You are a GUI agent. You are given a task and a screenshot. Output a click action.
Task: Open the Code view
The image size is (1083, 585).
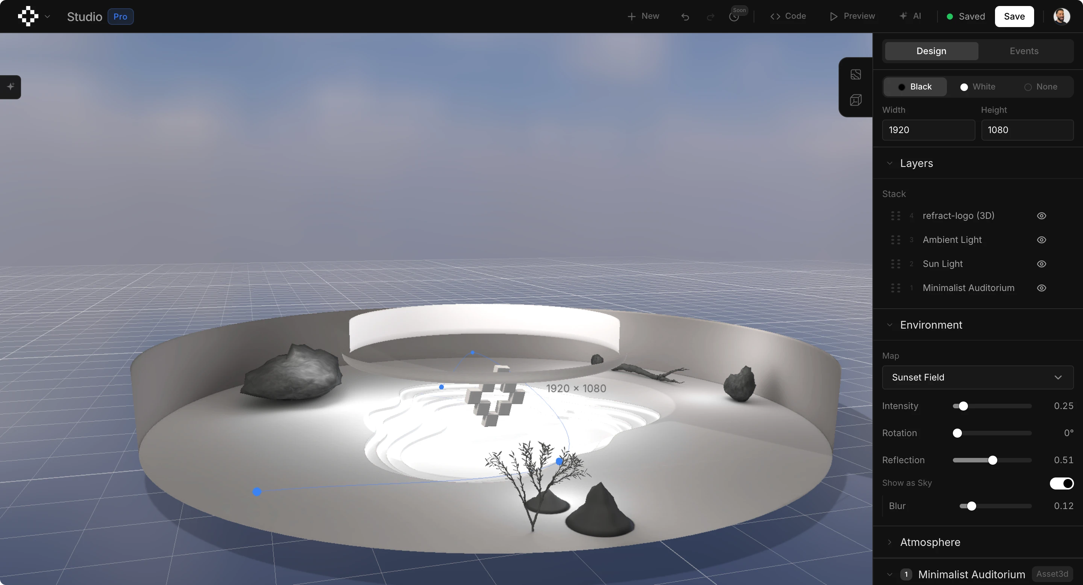(x=788, y=17)
